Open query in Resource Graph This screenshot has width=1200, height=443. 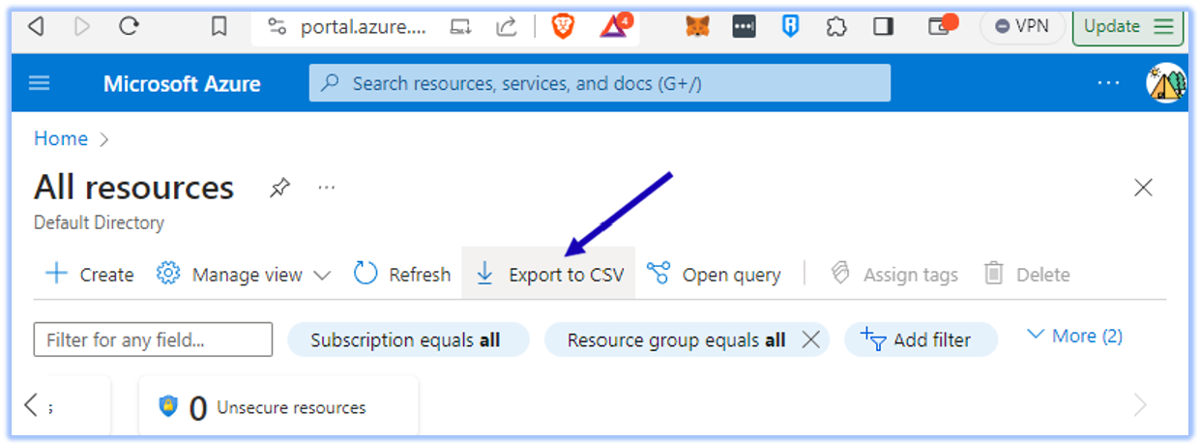click(715, 275)
